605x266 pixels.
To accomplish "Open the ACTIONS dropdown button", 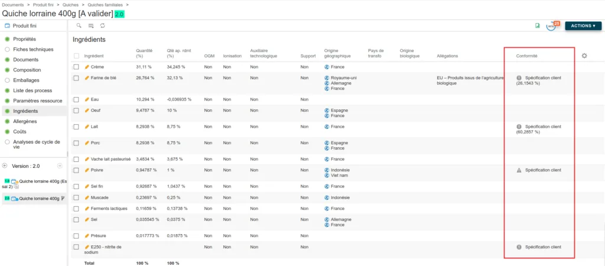I will (x=583, y=26).
